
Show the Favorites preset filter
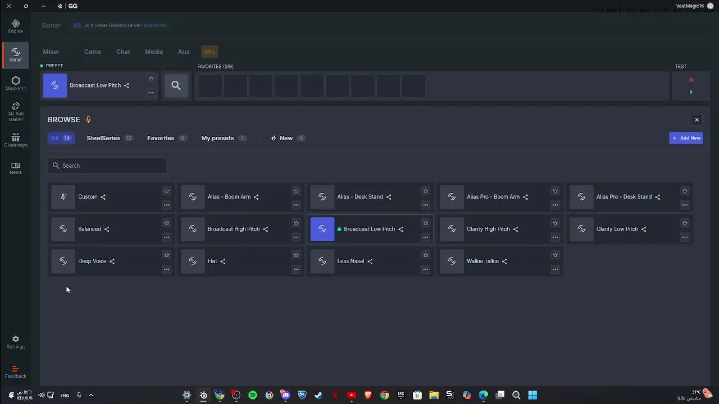click(166, 138)
